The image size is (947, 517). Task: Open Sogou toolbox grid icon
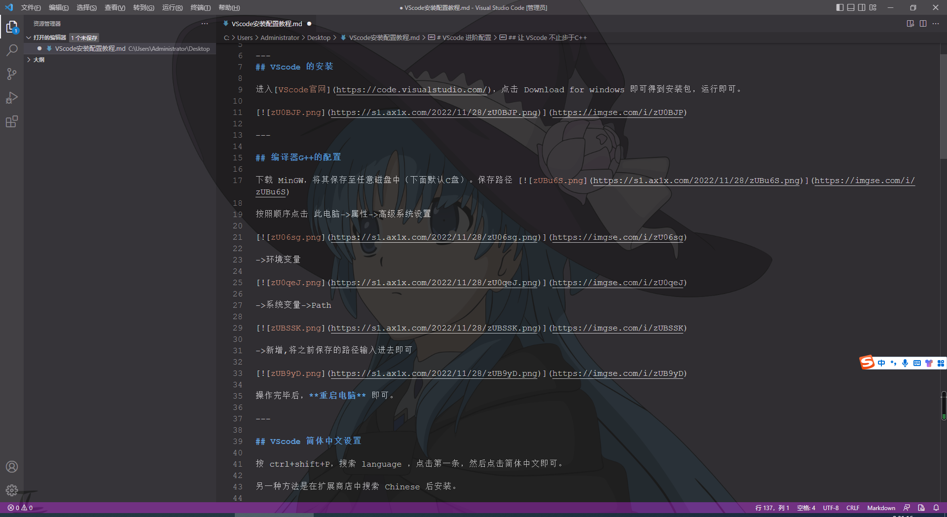(941, 363)
